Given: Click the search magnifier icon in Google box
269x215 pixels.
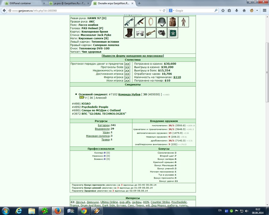Looking at the screenshot, I should coord(216,10).
